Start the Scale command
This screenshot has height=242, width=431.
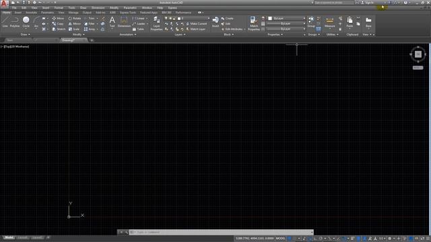click(x=74, y=29)
